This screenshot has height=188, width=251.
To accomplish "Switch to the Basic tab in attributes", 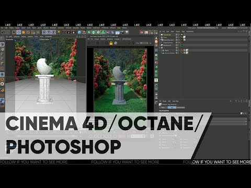I will tap(163, 108).
